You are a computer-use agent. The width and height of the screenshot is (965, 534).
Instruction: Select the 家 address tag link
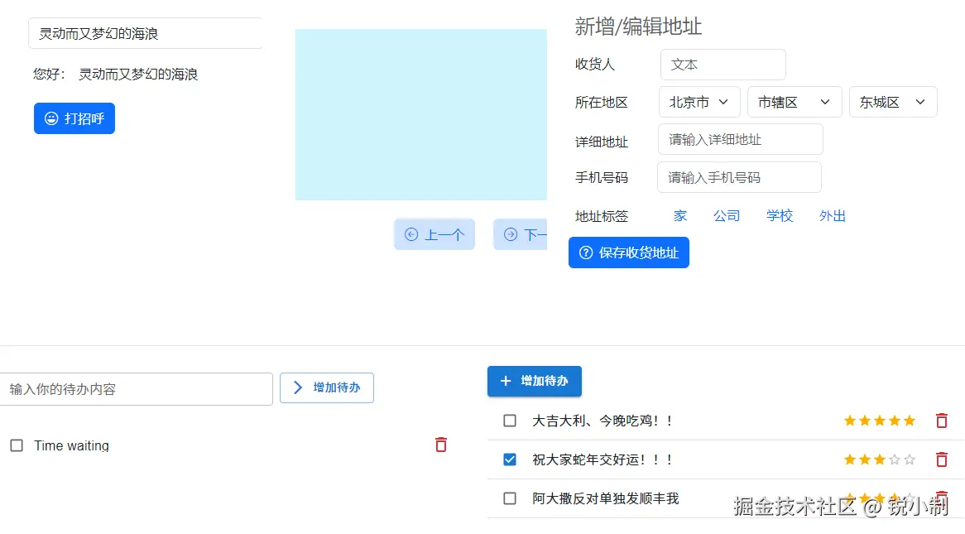(679, 215)
